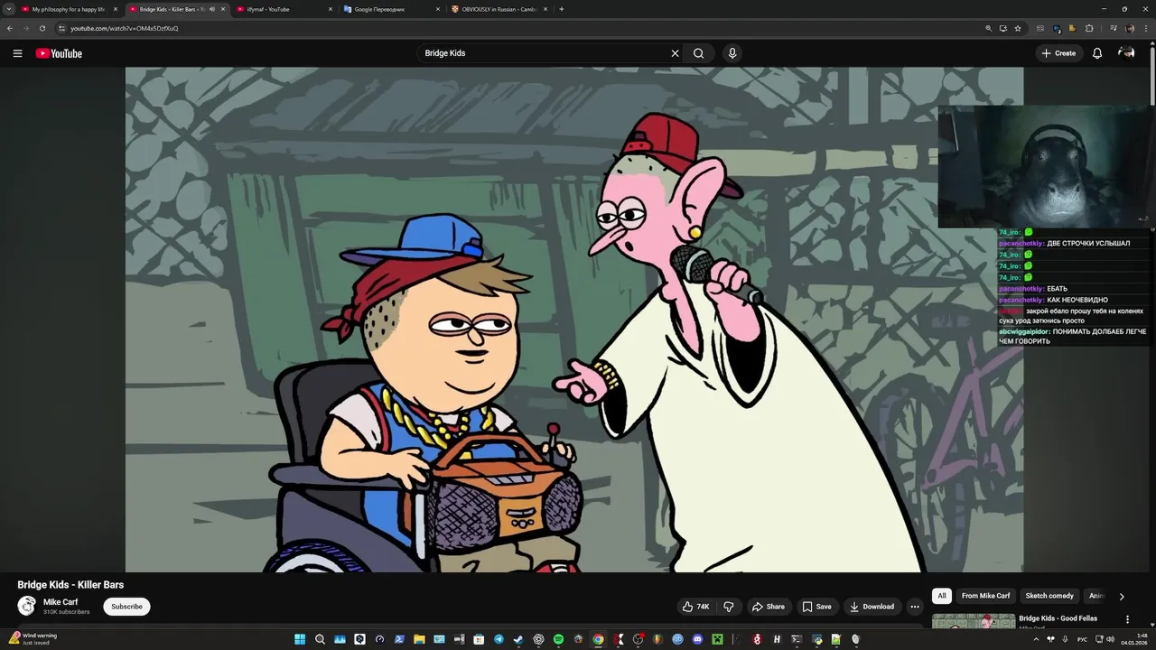Open the Good Fellas video thumbnail
Screen dimensions: 1156x650
pyautogui.click(x=974, y=620)
